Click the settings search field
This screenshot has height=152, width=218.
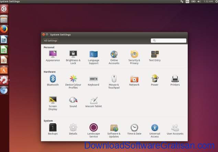point(169,41)
